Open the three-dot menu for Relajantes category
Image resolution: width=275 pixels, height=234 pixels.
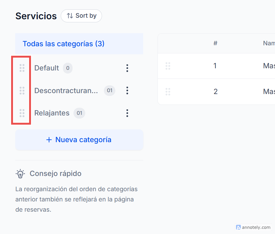(x=127, y=113)
